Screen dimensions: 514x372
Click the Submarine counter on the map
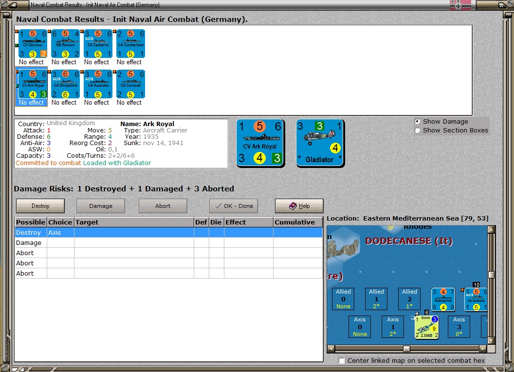click(x=443, y=299)
